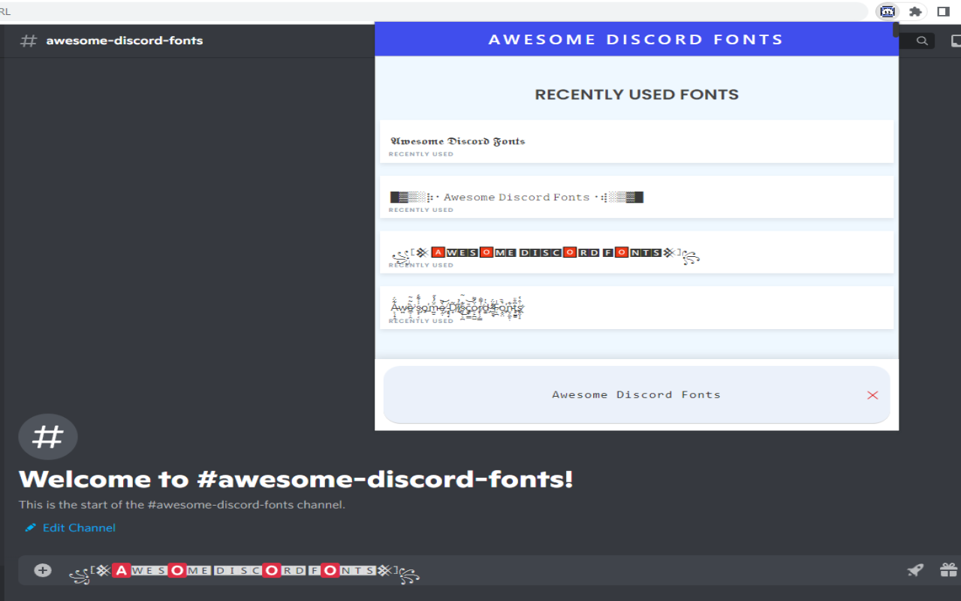The height and width of the screenshot is (601, 961).
Task: Click the Welcome to #awesome-discord-fonts! heading
Action: [296, 479]
